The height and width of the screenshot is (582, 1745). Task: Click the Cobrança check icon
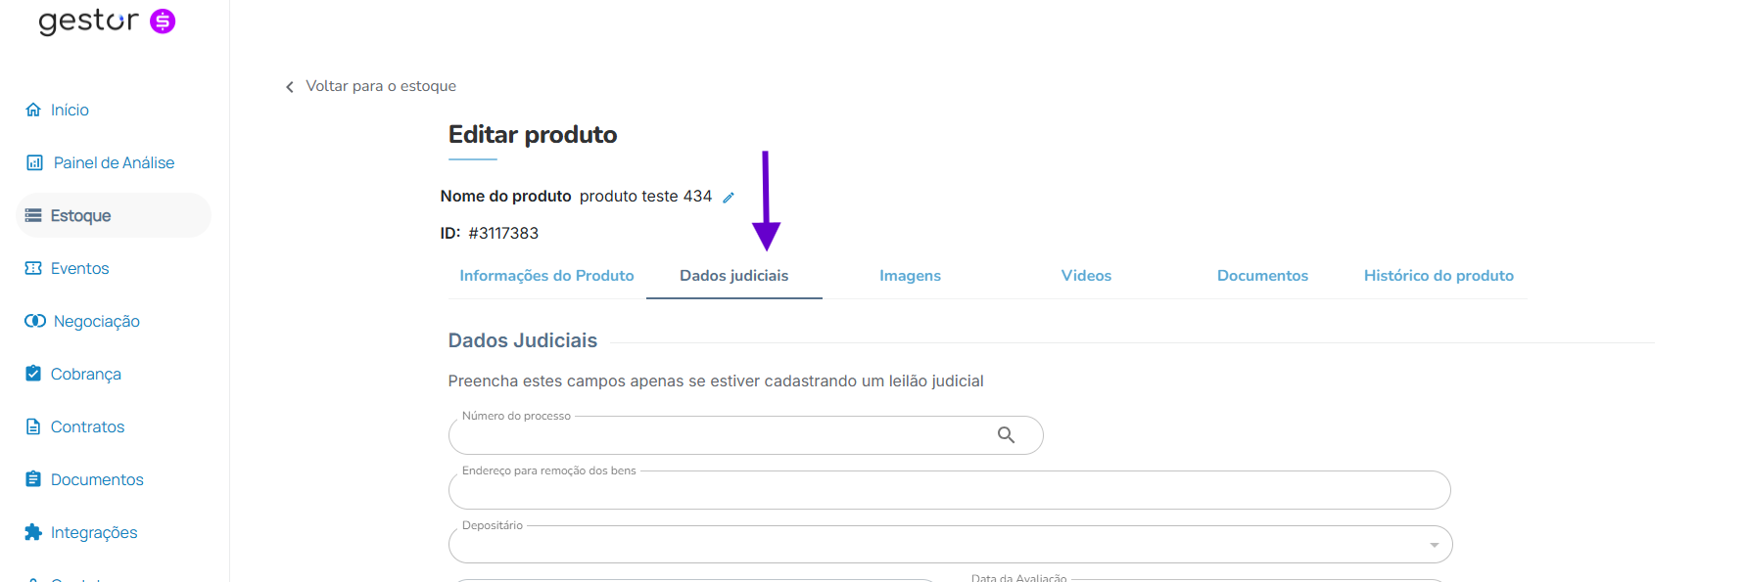[33, 374]
